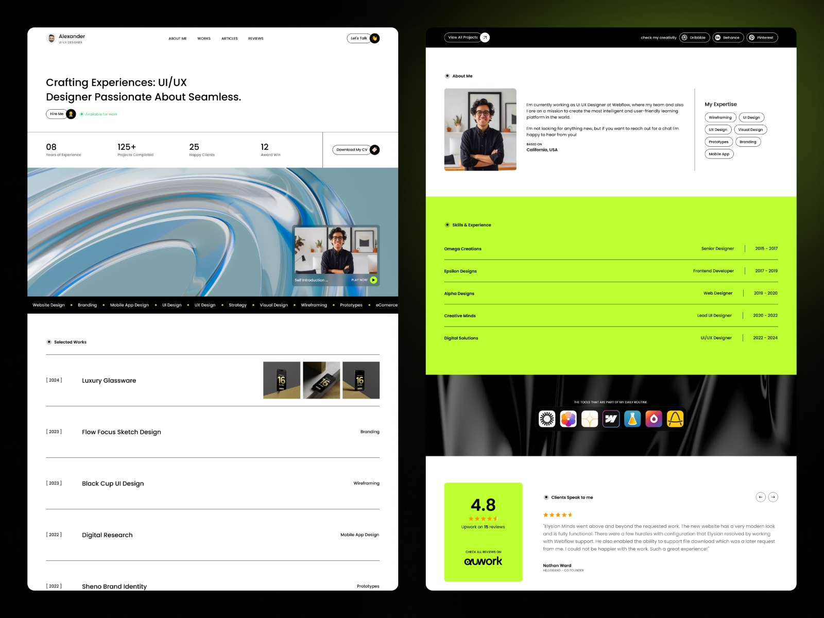The width and height of the screenshot is (824, 618).
Task: Open the ARTICLES navigation menu item
Action: [230, 39]
